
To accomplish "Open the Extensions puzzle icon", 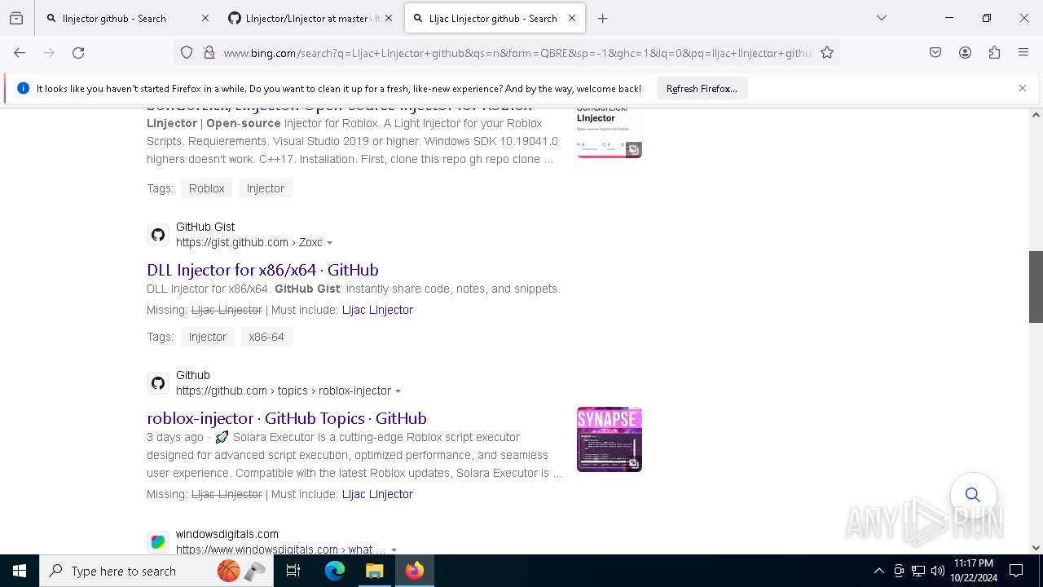I will (994, 52).
